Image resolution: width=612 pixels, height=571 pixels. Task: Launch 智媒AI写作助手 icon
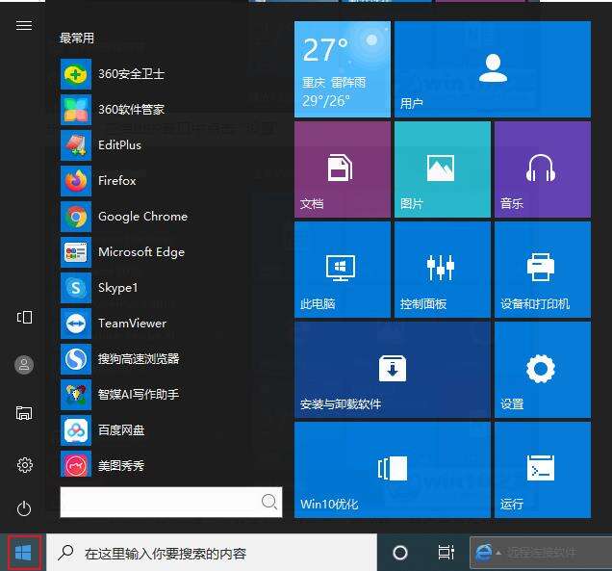point(76,395)
